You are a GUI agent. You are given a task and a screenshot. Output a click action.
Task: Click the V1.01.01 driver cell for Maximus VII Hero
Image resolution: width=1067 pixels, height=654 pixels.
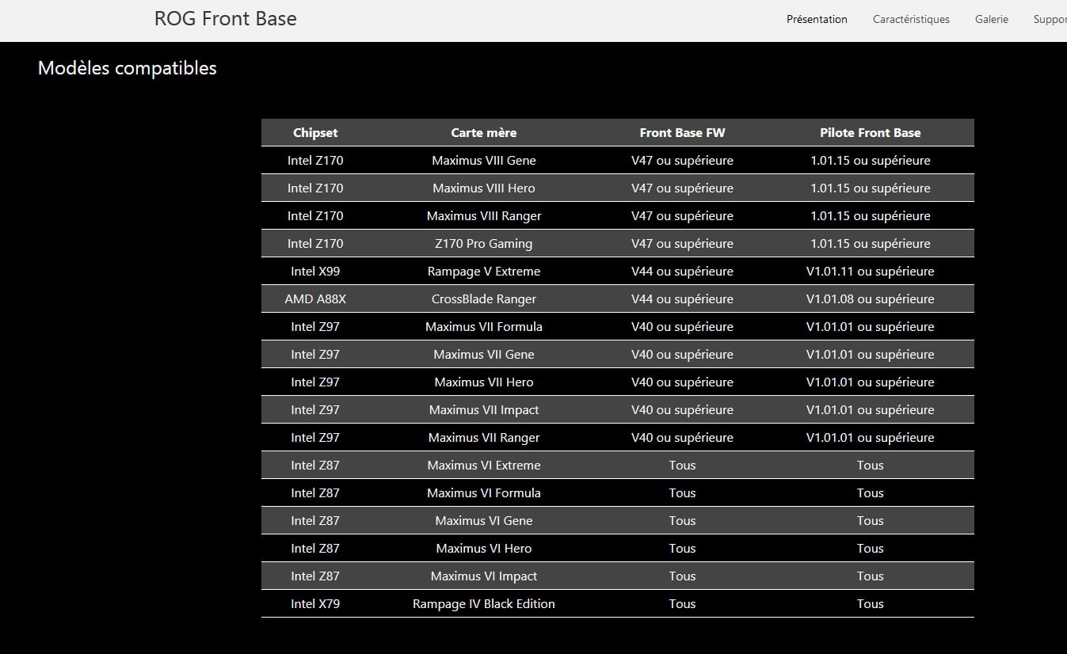[871, 382]
